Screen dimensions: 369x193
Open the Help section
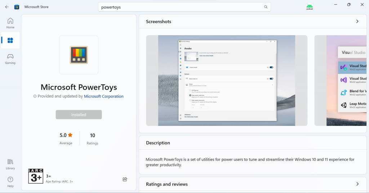coord(10,182)
